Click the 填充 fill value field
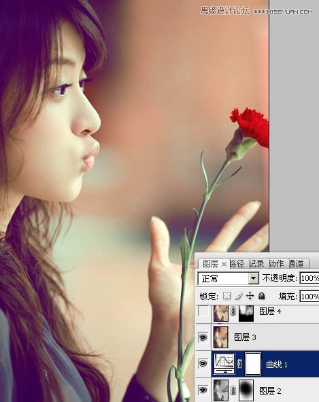The width and height of the screenshot is (319, 402). coord(309,297)
